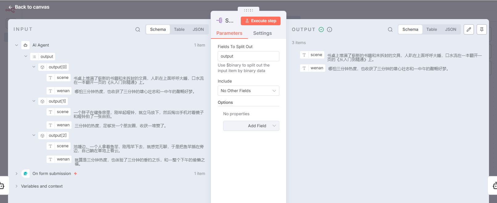Screen dimensions: 497x203
Task: Switch the INPUT panel to JSON view
Action: tap(198, 30)
